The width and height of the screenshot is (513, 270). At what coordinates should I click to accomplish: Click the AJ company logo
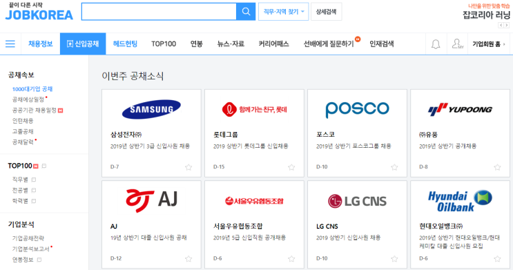click(151, 200)
